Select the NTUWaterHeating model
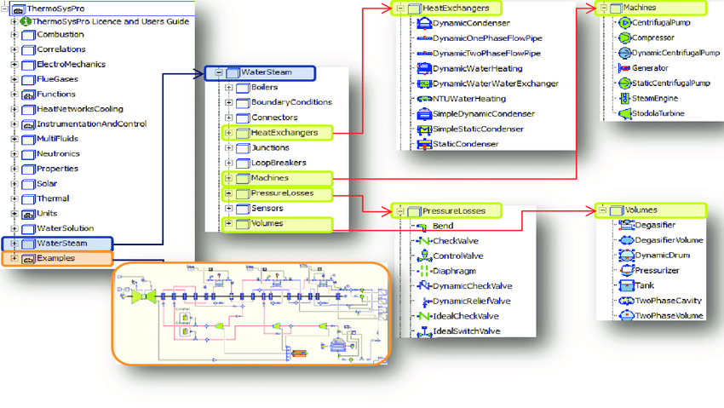The width and height of the screenshot is (724, 408). (x=469, y=99)
